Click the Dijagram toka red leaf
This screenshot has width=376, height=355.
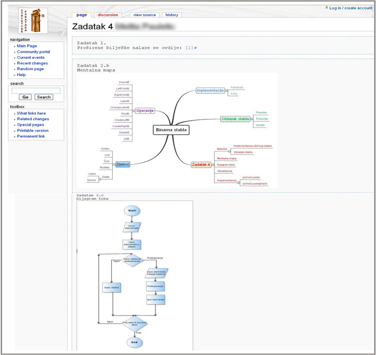pos(226,165)
